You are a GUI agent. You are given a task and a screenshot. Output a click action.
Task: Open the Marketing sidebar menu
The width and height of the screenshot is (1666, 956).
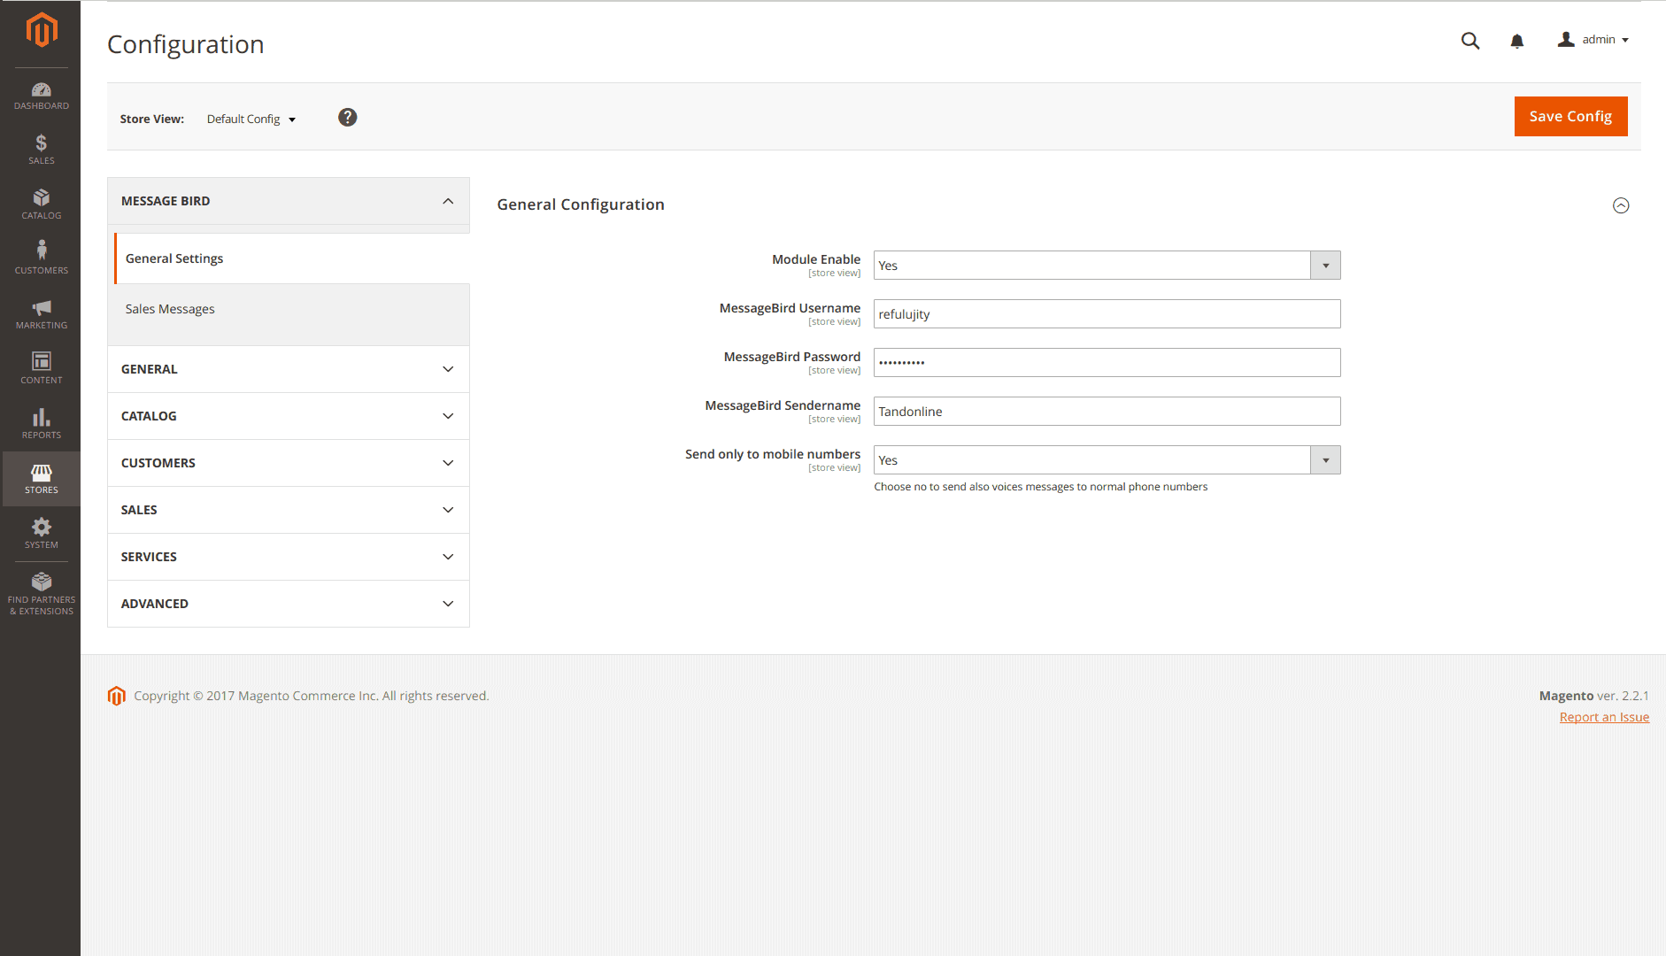(42, 314)
